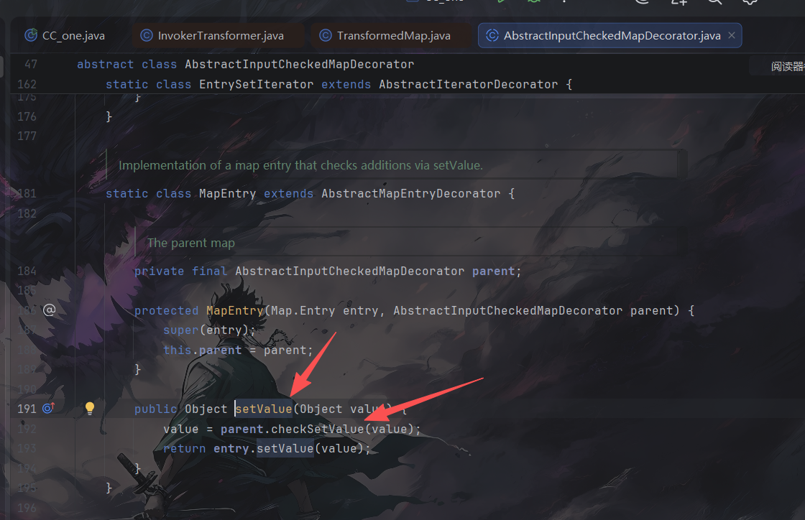
Task: Click line number 177 in the gutter
Action: tap(27, 136)
